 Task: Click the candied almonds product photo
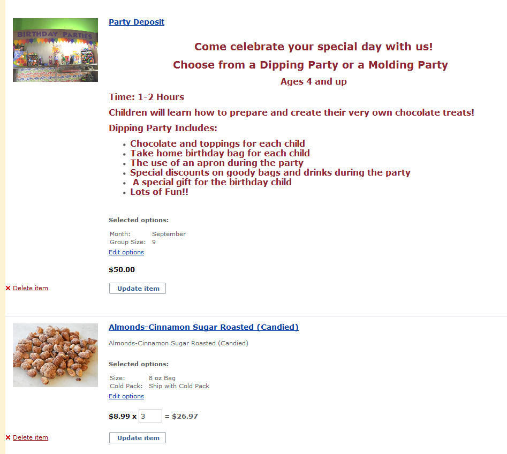pos(55,355)
